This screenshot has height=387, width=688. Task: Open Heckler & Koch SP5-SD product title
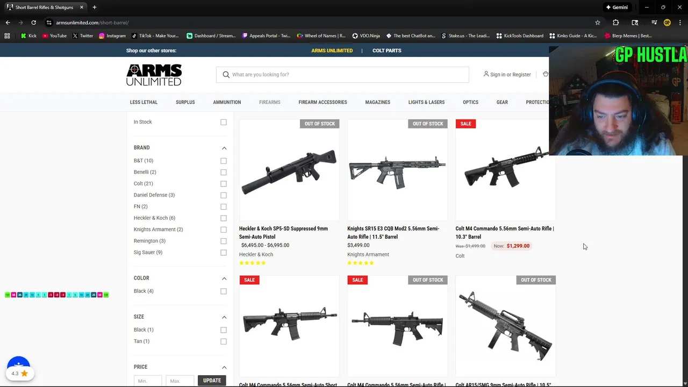coord(283,233)
